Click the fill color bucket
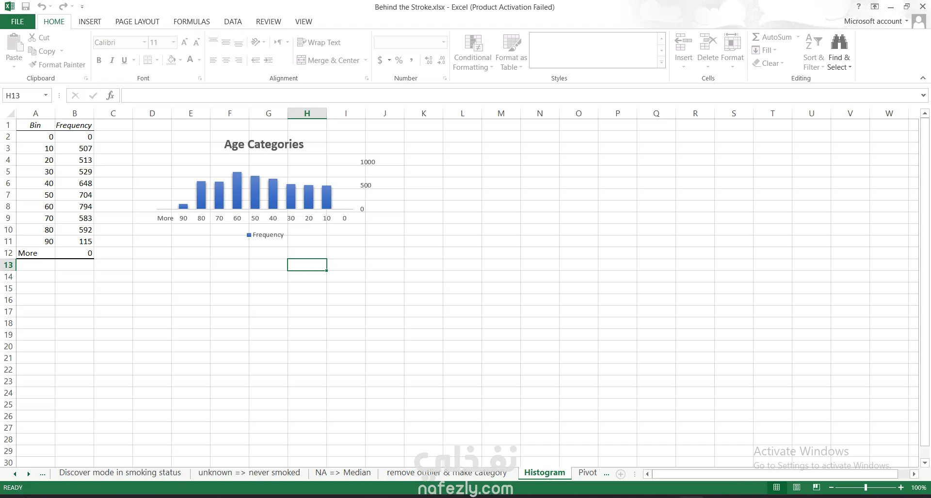 172,60
